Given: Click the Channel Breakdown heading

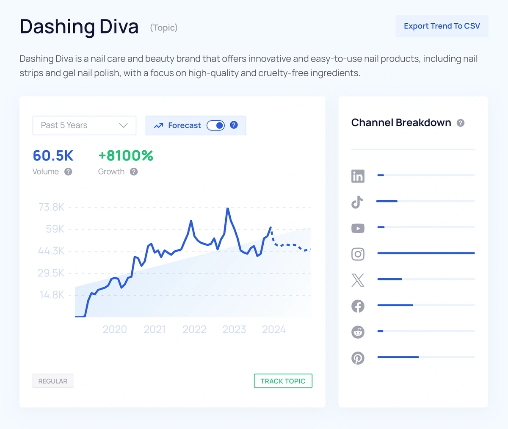Looking at the screenshot, I should click(401, 123).
